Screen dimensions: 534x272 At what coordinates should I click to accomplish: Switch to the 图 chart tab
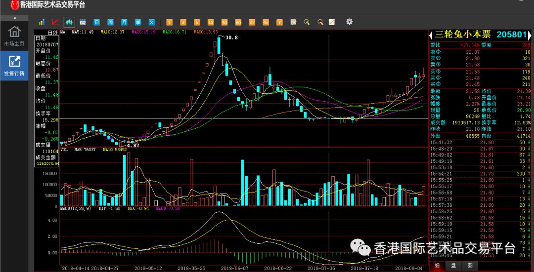[x=470, y=266]
